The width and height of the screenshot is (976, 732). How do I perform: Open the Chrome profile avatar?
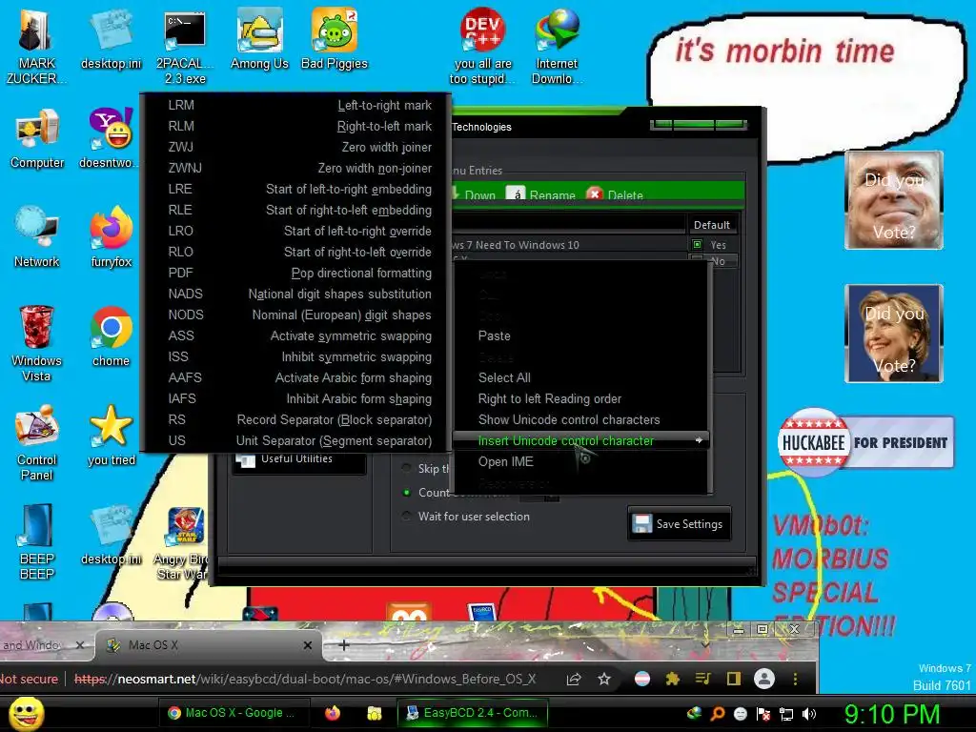(764, 679)
